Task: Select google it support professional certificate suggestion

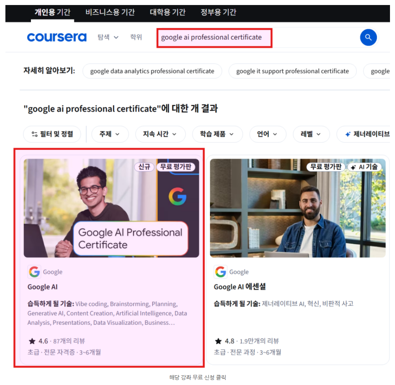Action: click(x=292, y=71)
